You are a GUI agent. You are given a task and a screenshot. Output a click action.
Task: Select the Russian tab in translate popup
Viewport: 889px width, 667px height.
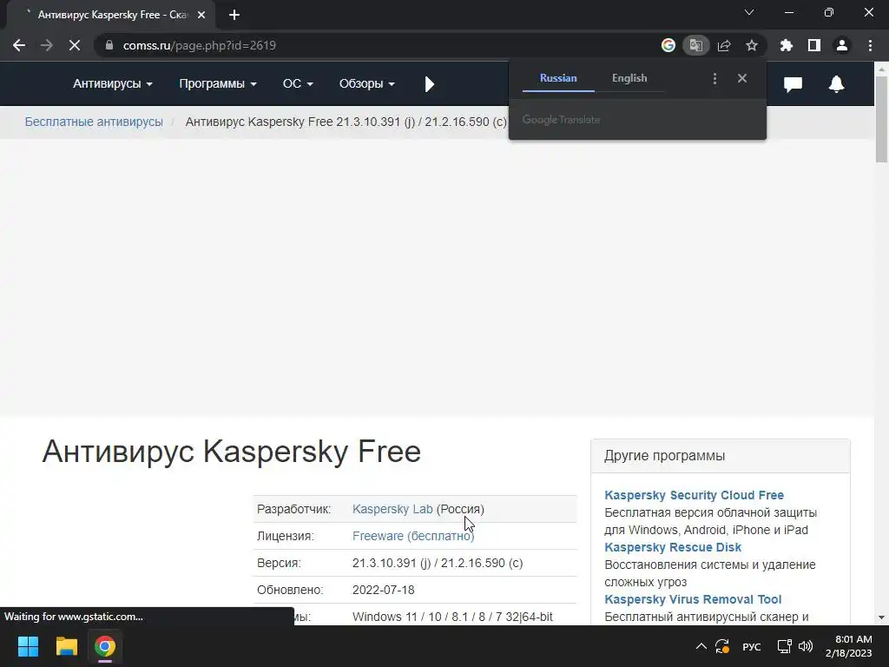click(558, 78)
